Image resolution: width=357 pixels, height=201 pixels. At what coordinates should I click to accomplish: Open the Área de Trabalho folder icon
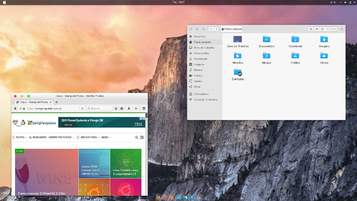(x=238, y=39)
